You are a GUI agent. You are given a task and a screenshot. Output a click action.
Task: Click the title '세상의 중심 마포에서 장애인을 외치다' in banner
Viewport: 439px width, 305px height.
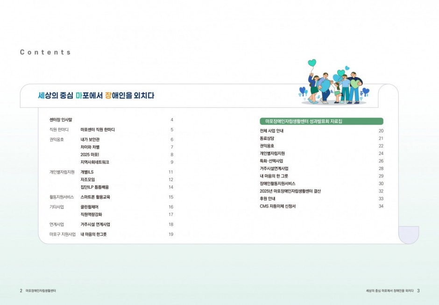96,95
